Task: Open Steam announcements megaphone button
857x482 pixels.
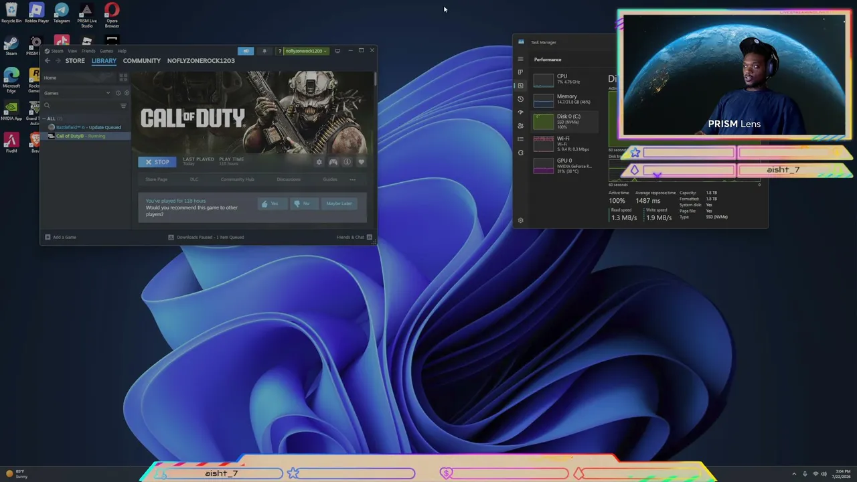Action: [246, 51]
